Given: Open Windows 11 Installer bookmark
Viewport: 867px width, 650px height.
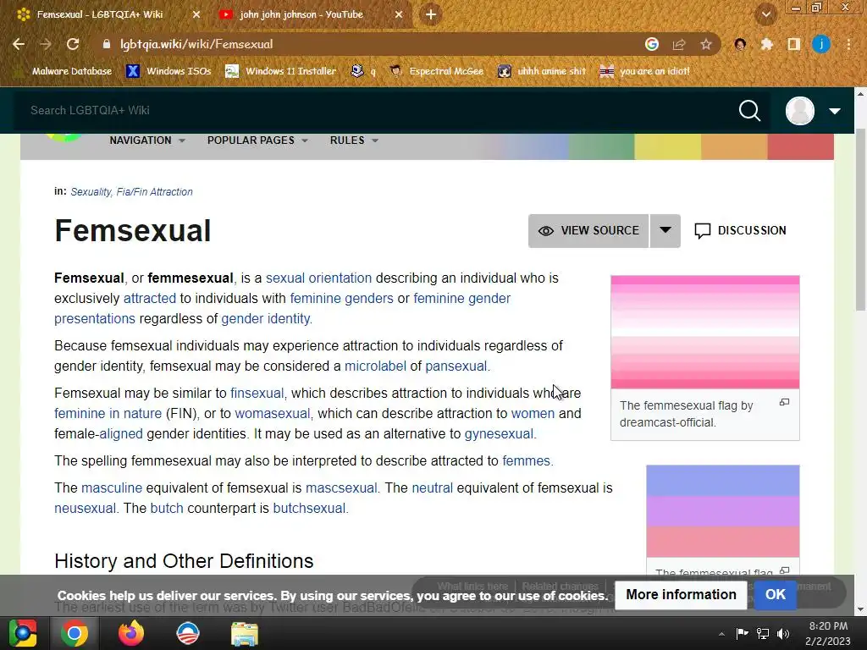Looking at the screenshot, I should (281, 71).
